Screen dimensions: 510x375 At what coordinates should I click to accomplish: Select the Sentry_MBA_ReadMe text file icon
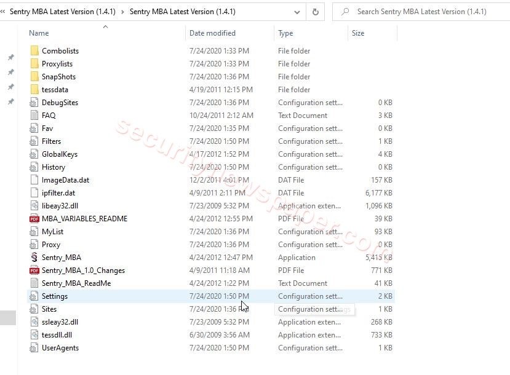pos(34,283)
